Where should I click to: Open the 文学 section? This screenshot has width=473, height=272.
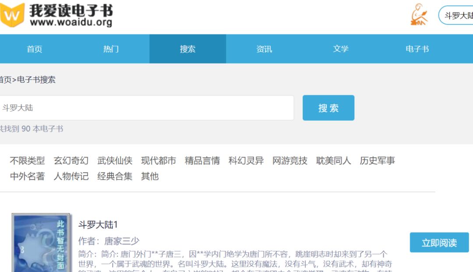point(341,49)
